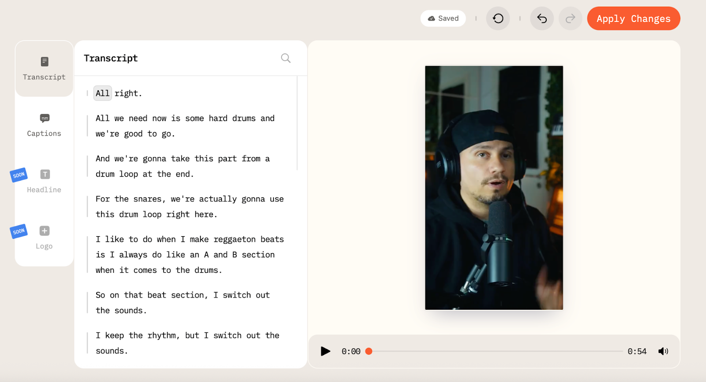Select the Headline sidebar item
The height and width of the screenshot is (382, 706).
pyautogui.click(x=44, y=182)
